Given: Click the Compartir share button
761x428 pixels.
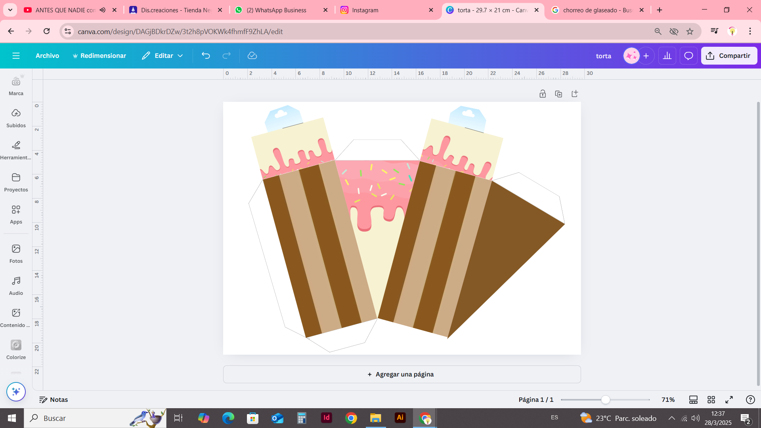Looking at the screenshot, I should pyautogui.click(x=728, y=56).
